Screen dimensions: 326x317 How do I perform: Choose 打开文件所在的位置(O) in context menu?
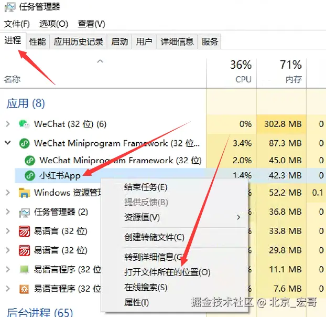tap(175, 272)
